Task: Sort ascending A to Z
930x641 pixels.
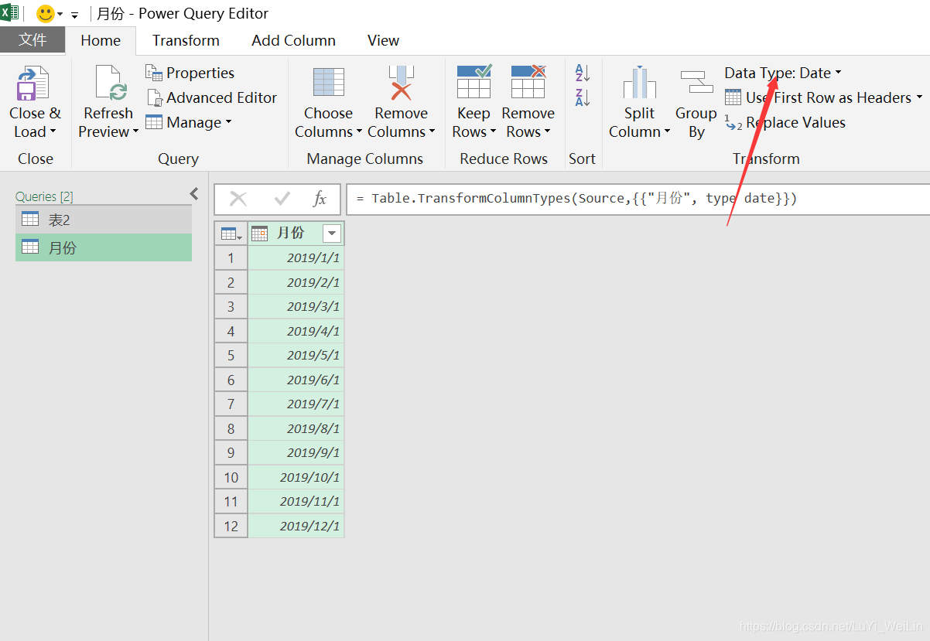Action: pos(582,73)
